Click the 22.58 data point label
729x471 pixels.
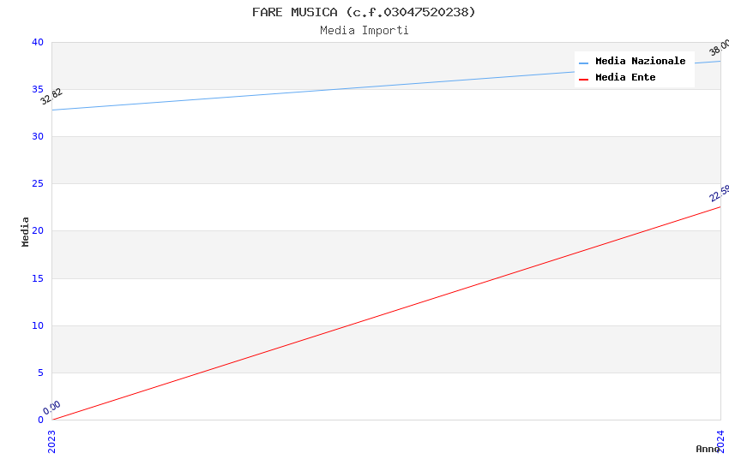(x=719, y=194)
